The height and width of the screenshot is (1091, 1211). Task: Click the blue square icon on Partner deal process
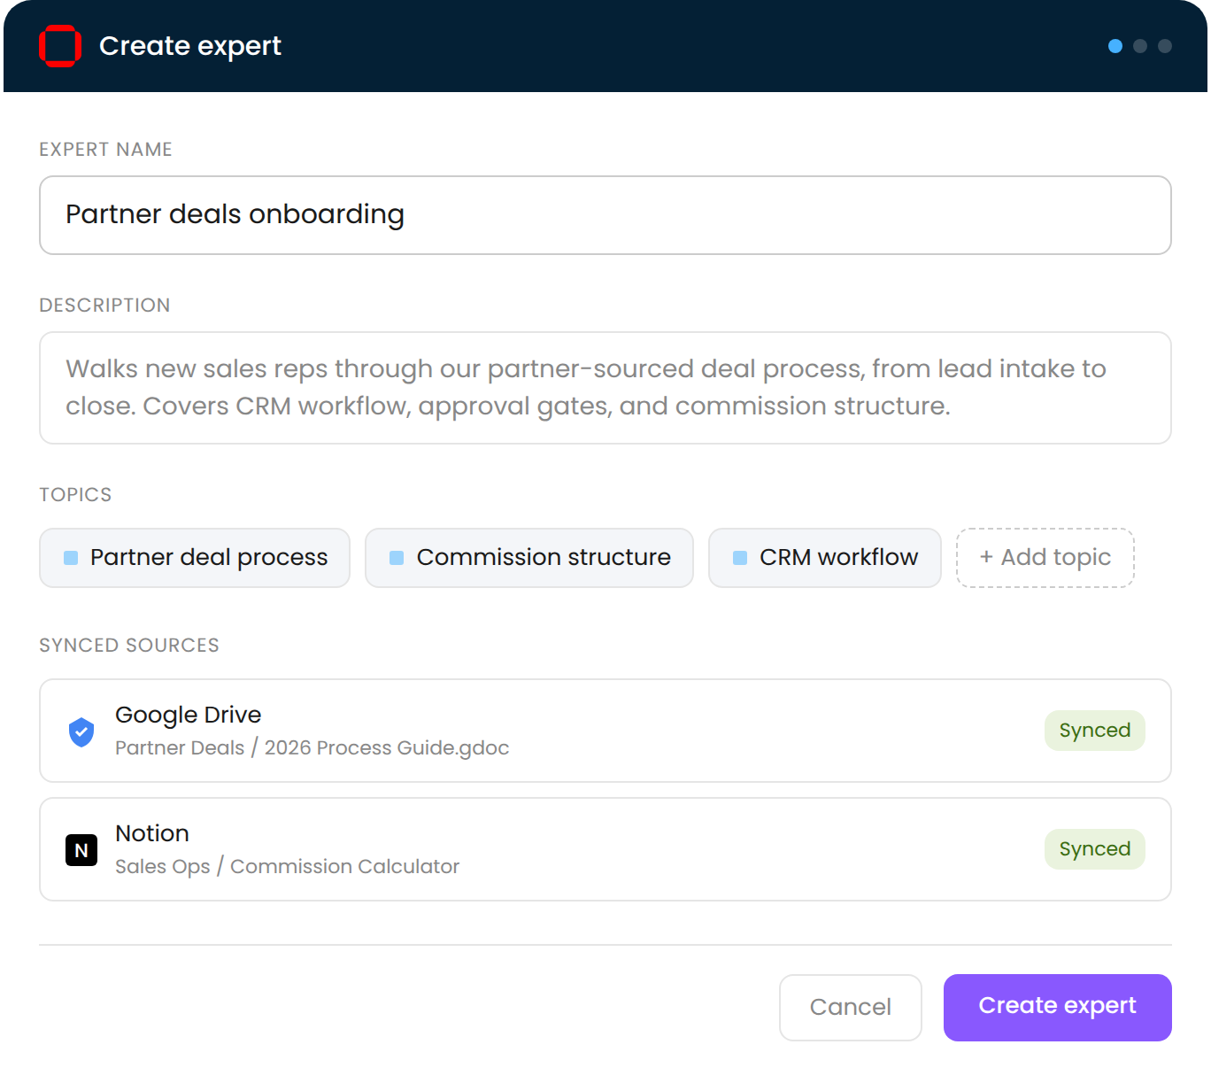[70, 557]
